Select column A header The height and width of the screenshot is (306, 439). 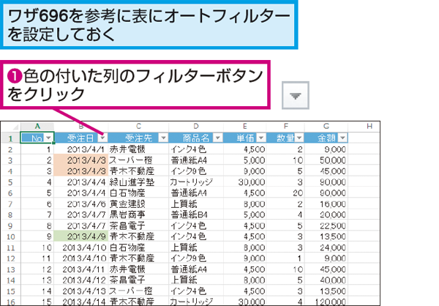(x=37, y=127)
